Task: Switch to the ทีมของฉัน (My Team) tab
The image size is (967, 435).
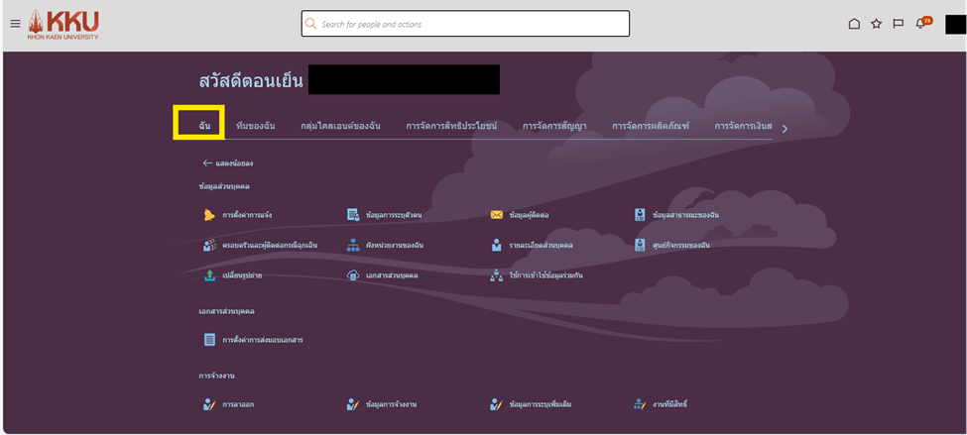Action: [x=255, y=126]
